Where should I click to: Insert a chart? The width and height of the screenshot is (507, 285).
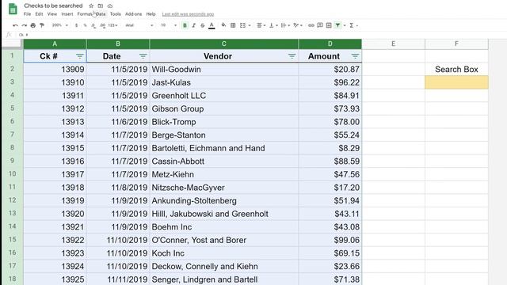pos(329,25)
